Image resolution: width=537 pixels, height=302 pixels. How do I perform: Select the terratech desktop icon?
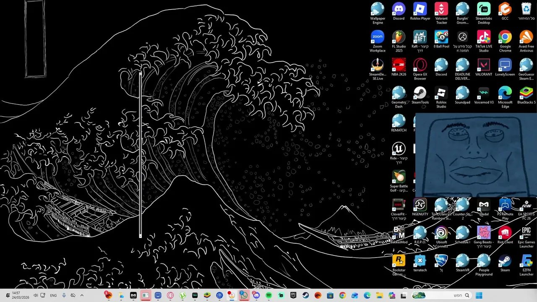click(x=420, y=263)
